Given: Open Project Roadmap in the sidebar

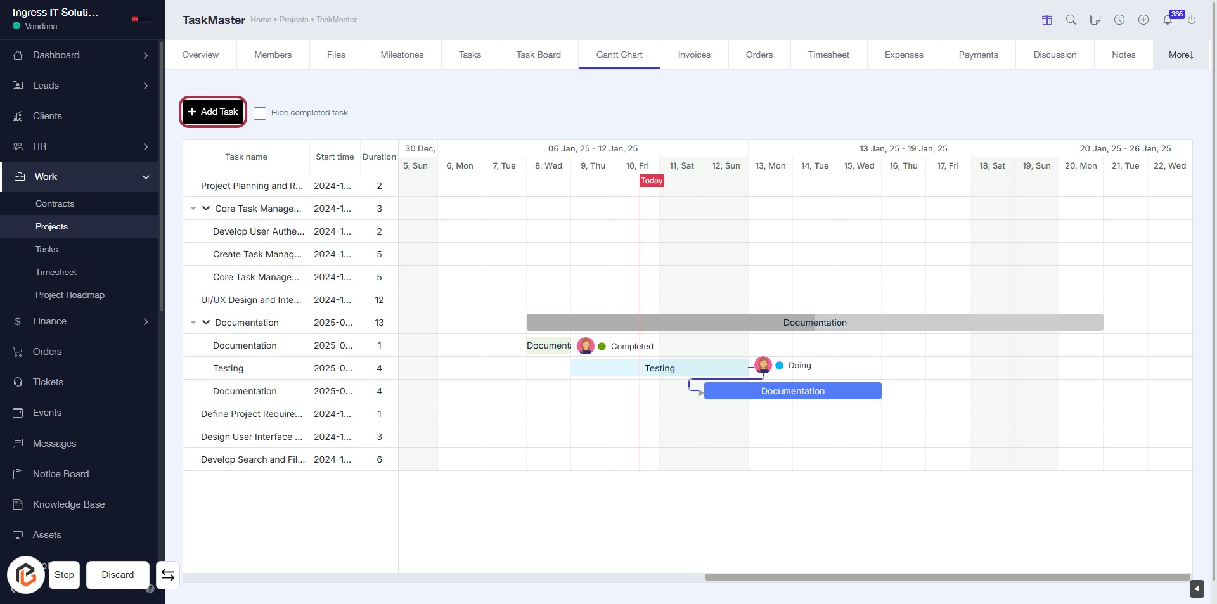Looking at the screenshot, I should point(70,295).
